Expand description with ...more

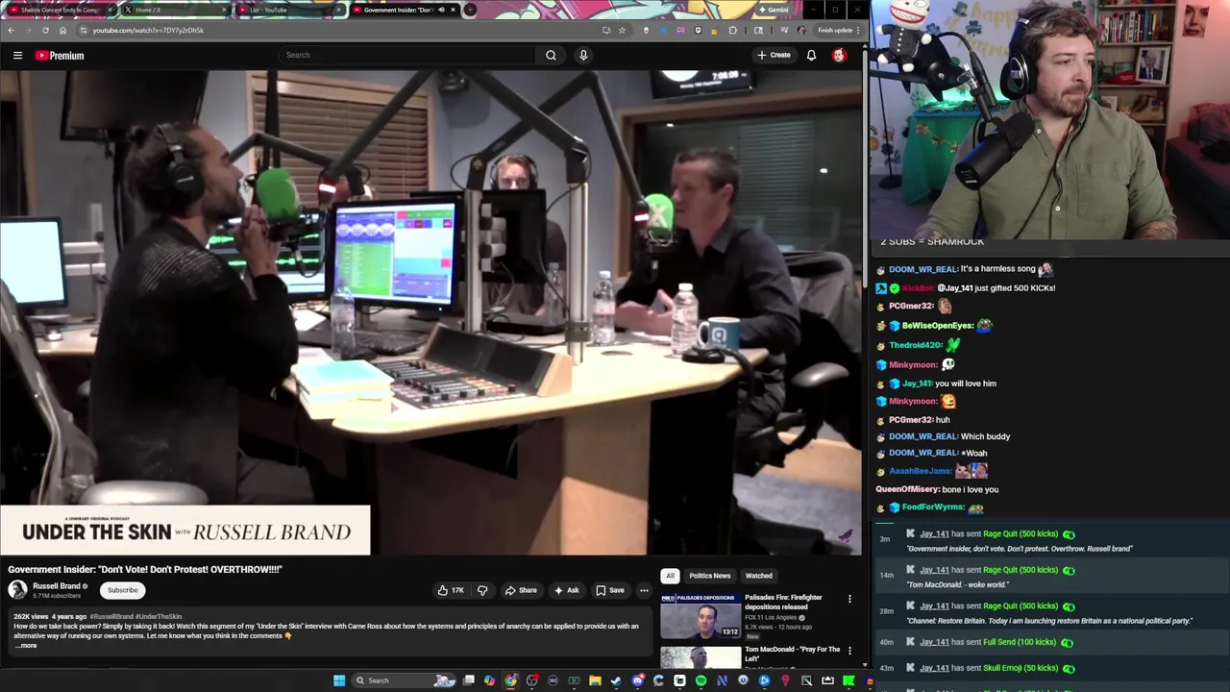tap(26, 646)
